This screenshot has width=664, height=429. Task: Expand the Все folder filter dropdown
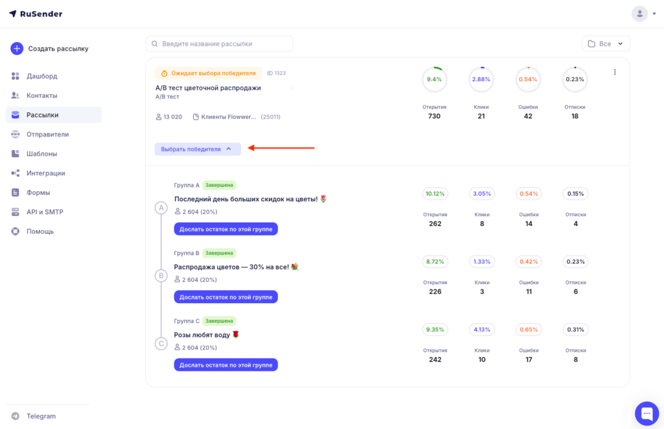click(x=606, y=43)
